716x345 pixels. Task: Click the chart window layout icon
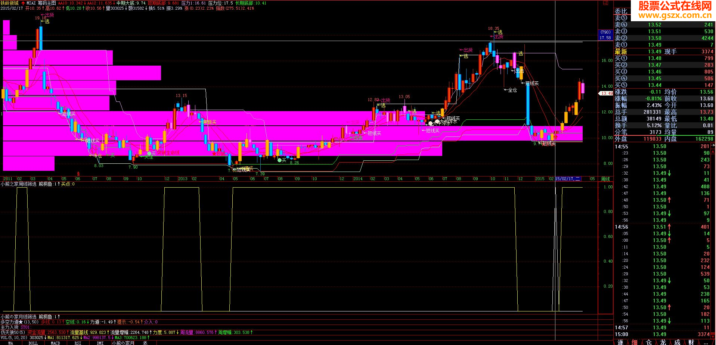pyautogui.click(x=605, y=3)
